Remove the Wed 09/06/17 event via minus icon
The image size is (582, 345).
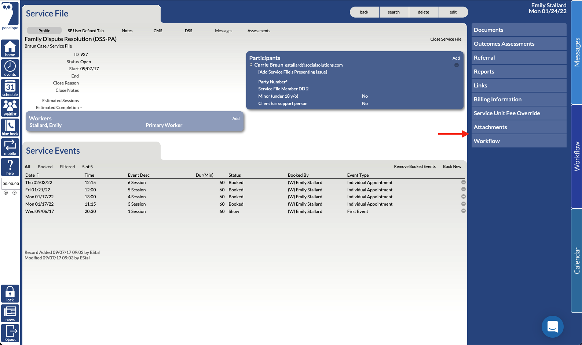[464, 211]
